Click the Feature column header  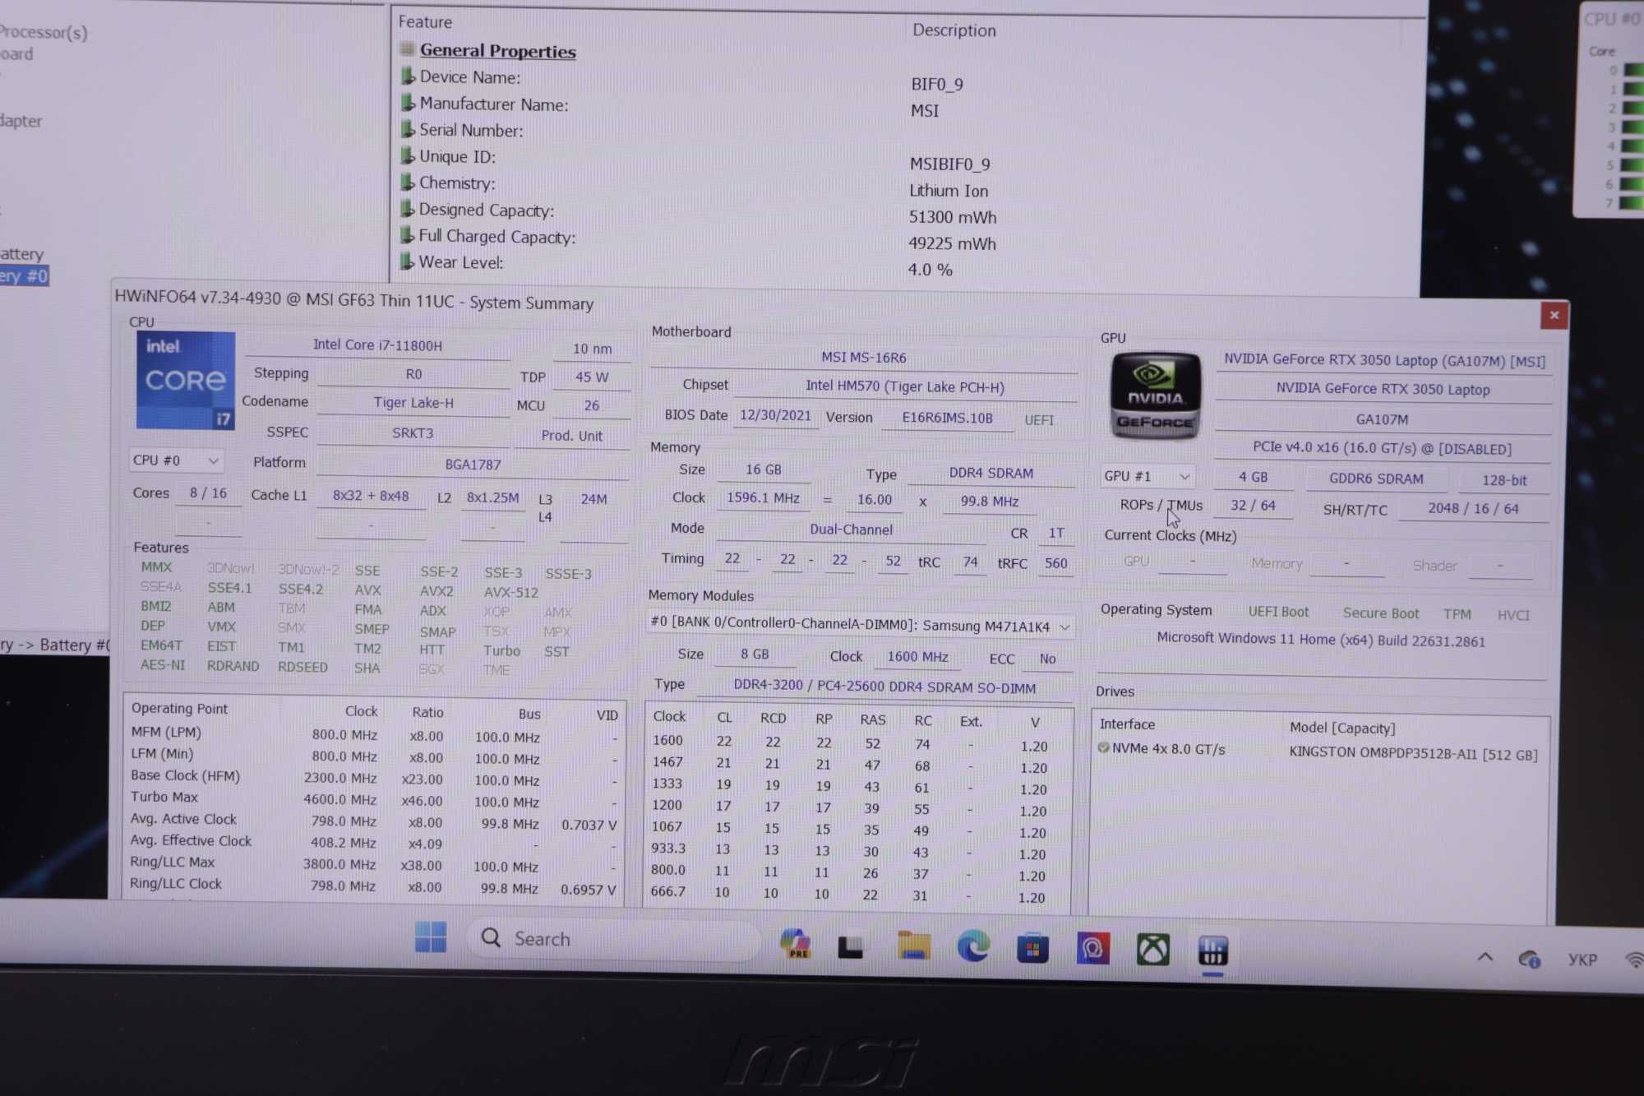point(425,22)
